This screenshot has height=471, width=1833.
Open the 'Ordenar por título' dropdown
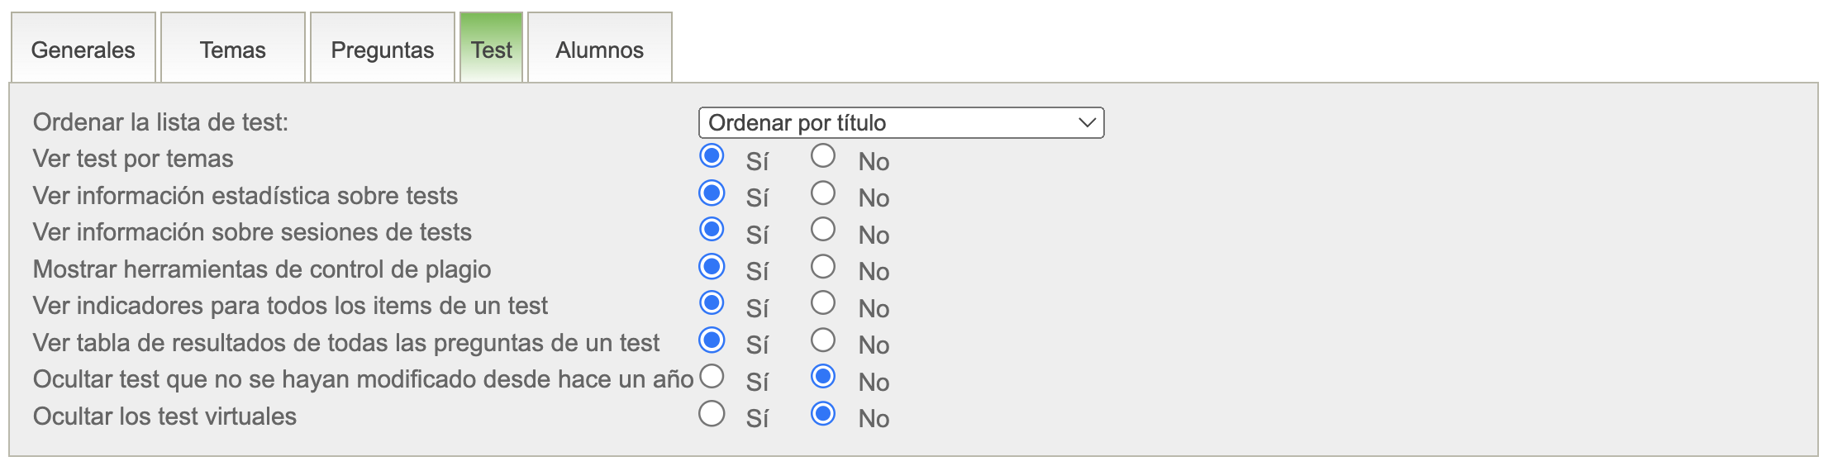pyautogui.click(x=901, y=123)
